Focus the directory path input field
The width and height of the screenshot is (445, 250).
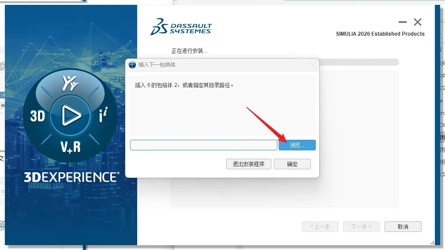(203, 145)
